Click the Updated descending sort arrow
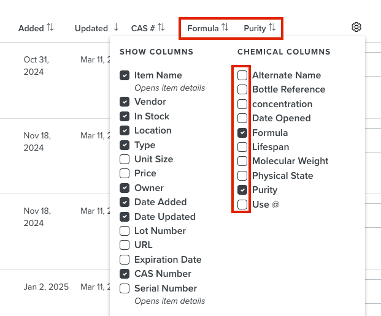This screenshot has width=381, height=316. pyautogui.click(x=116, y=27)
